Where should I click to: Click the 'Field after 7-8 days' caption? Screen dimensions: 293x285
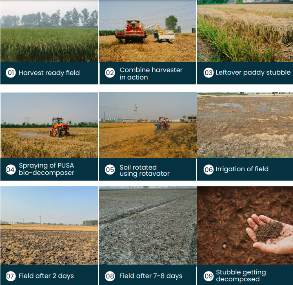point(151,276)
